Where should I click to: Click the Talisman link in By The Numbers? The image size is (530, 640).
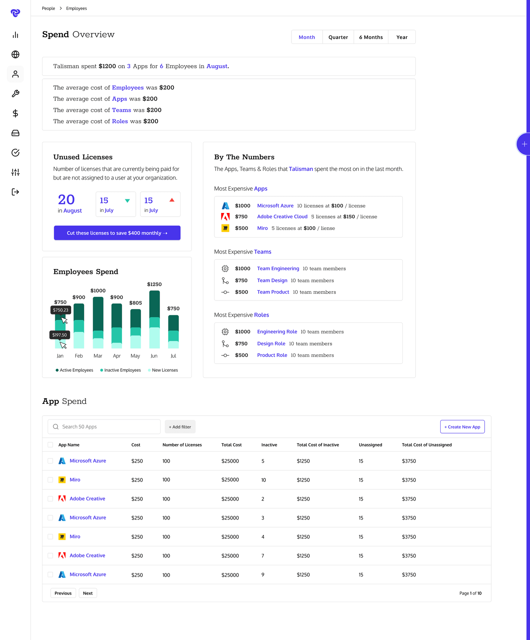pos(301,169)
